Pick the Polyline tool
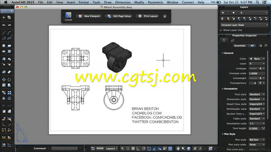 click(4, 38)
